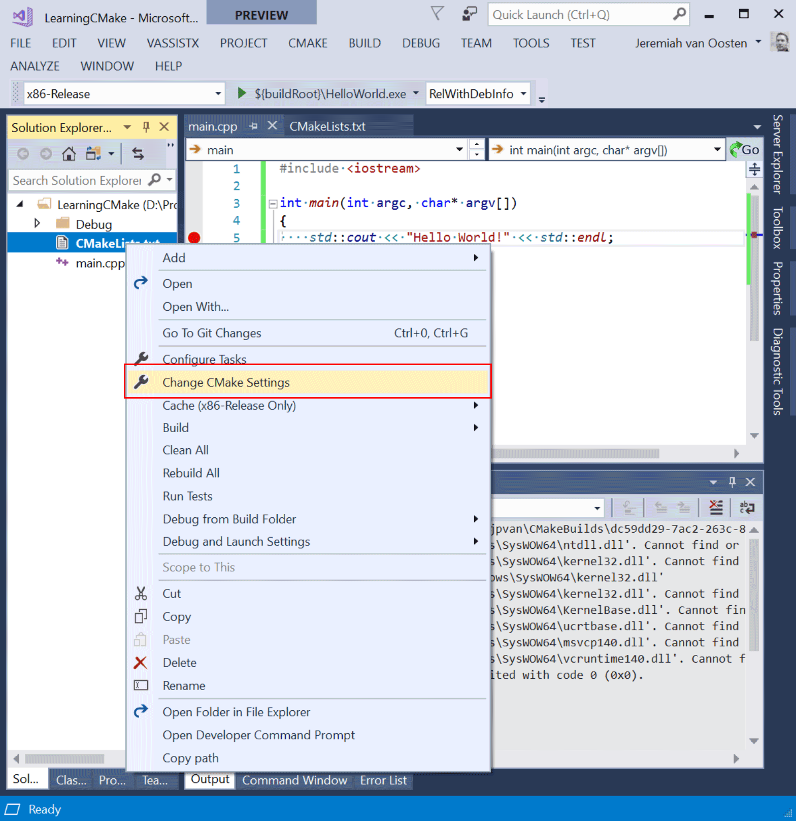This screenshot has height=821, width=796.
Task: Open the x86-Release configuration dropdown
Action: [x=218, y=93]
